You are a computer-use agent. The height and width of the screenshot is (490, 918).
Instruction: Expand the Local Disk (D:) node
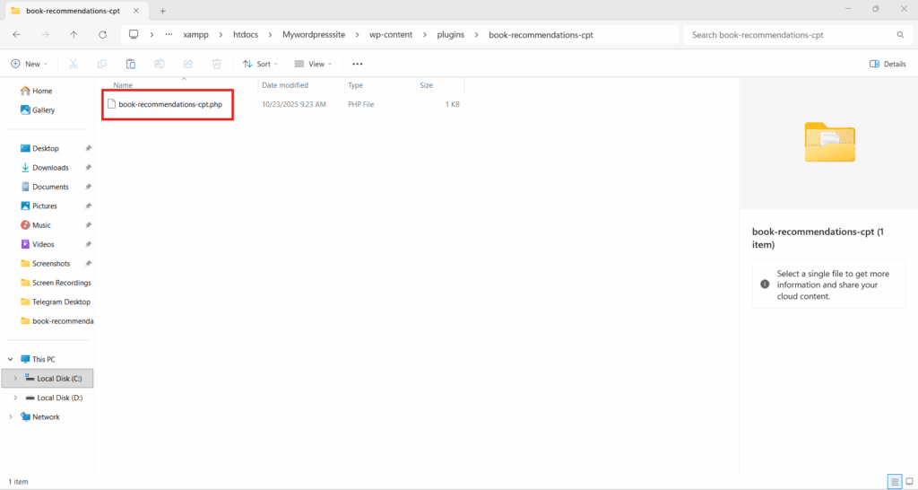[x=15, y=398]
